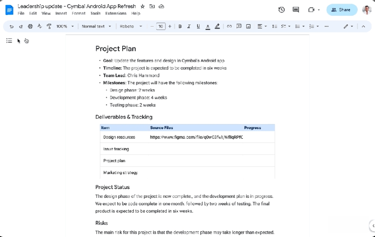Toggle italic formatting
The image size is (375, 237).
pyautogui.click(x=189, y=26)
